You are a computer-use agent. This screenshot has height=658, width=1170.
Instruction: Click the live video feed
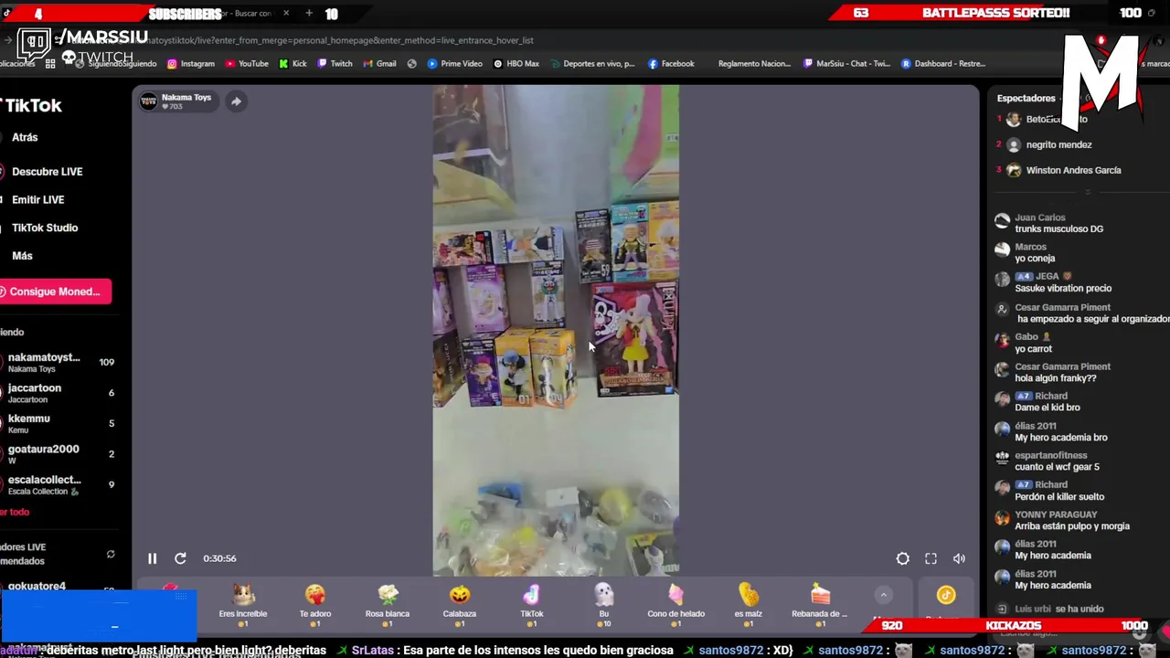click(x=556, y=331)
